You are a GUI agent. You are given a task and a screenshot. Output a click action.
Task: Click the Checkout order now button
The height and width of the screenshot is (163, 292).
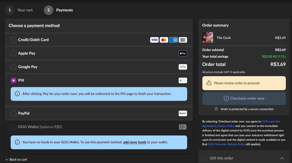(244, 98)
